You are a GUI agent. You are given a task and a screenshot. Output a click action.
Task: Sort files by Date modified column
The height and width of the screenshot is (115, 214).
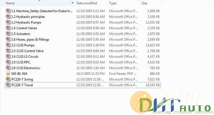87,3
